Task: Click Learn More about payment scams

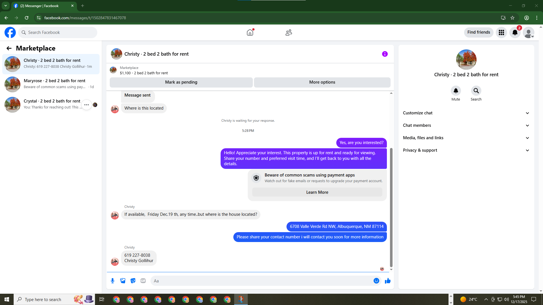Action: tap(317, 192)
